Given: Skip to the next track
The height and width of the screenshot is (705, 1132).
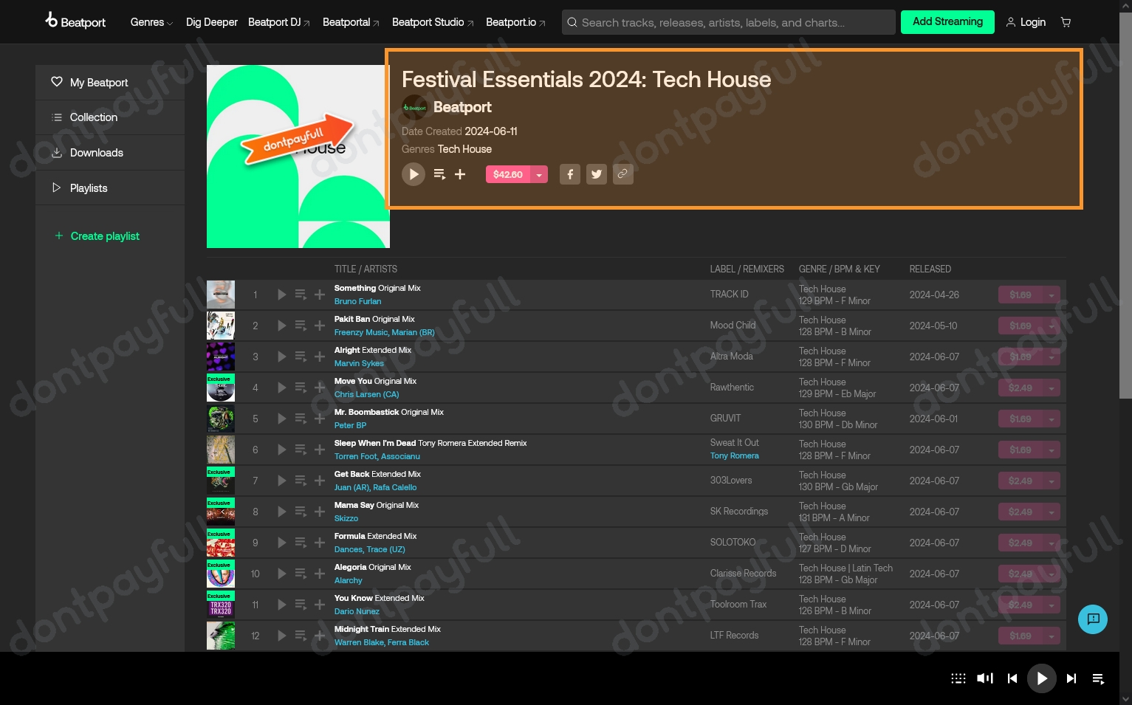Looking at the screenshot, I should pyautogui.click(x=1071, y=678).
